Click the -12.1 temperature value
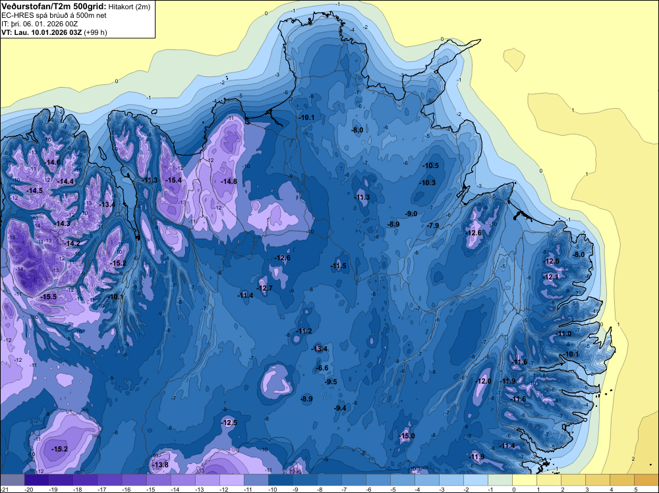659x493 pixels. [552, 277]
